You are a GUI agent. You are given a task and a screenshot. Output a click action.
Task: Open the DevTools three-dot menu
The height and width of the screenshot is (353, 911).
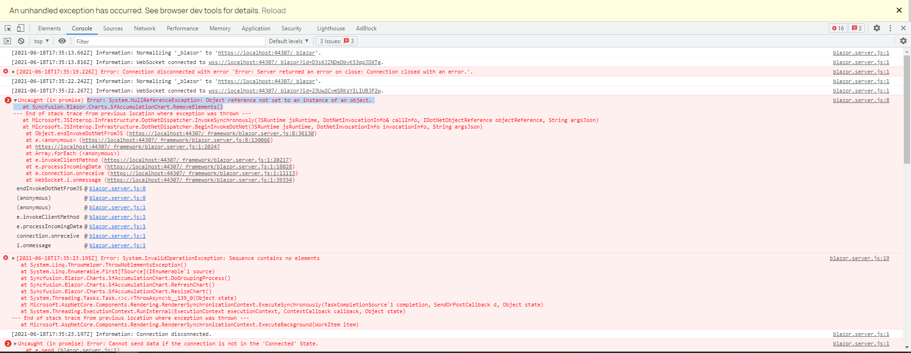(890, 28)
